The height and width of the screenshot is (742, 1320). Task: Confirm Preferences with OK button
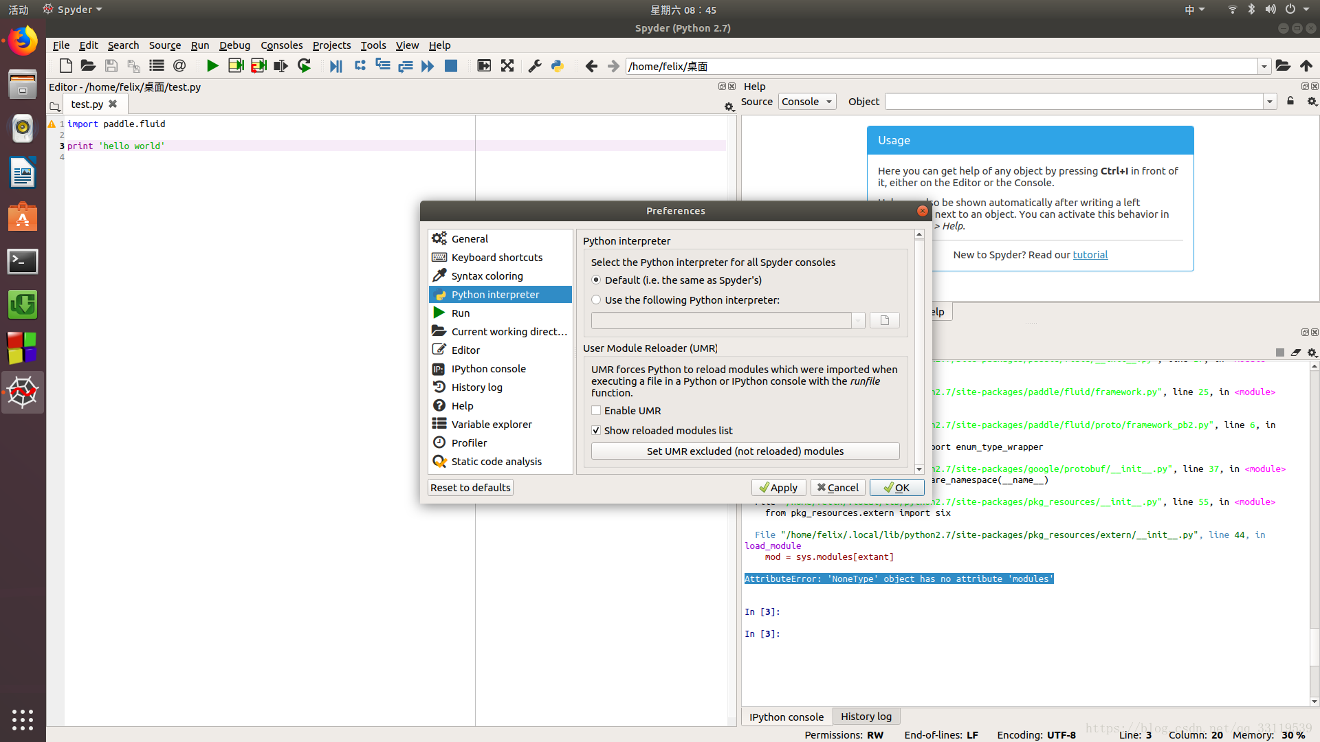coord(896,488)
